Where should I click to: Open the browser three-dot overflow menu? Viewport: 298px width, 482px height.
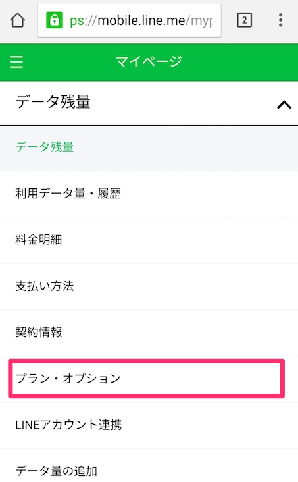point(280,20)
